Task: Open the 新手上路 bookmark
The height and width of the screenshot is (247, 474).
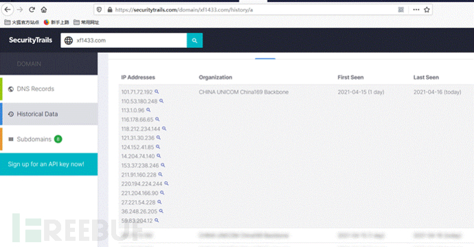Action: click(x=56, y=23)
